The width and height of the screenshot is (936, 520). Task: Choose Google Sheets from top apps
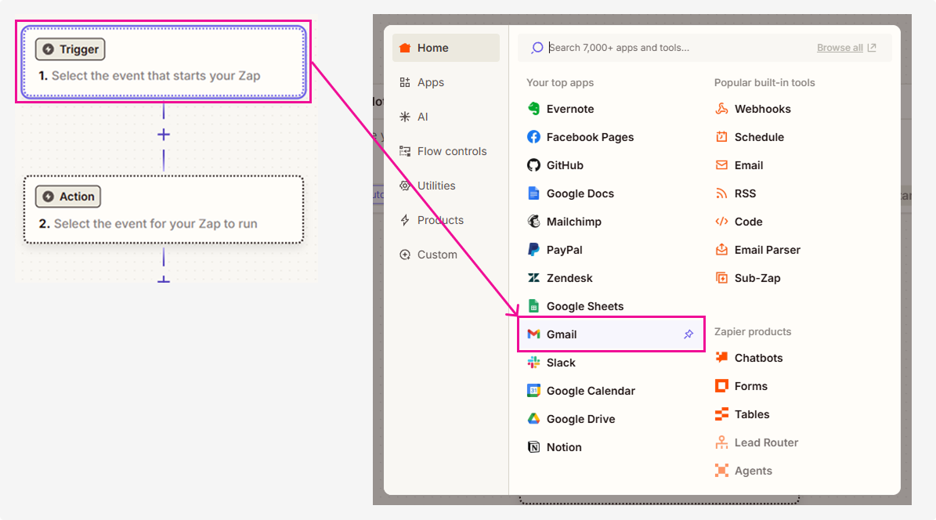[584, 306]
